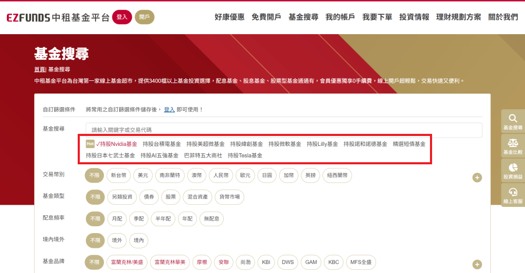Filter currency by 人民幣
Screen dimensions: 525x273
click(x=221, y=175)
